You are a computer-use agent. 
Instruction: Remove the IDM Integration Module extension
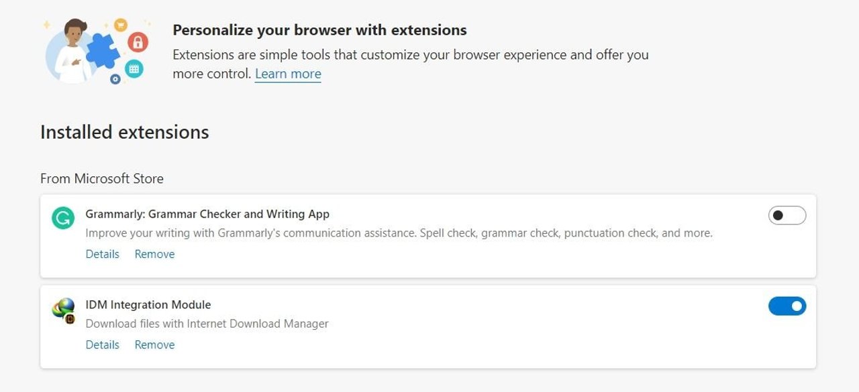point(154,344)
